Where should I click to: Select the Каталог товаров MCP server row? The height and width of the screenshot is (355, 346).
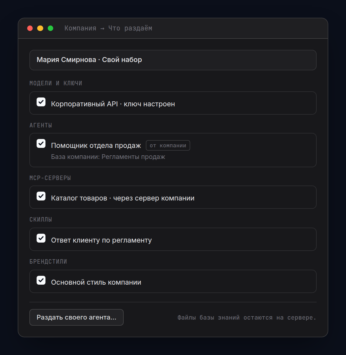[173, 197]
